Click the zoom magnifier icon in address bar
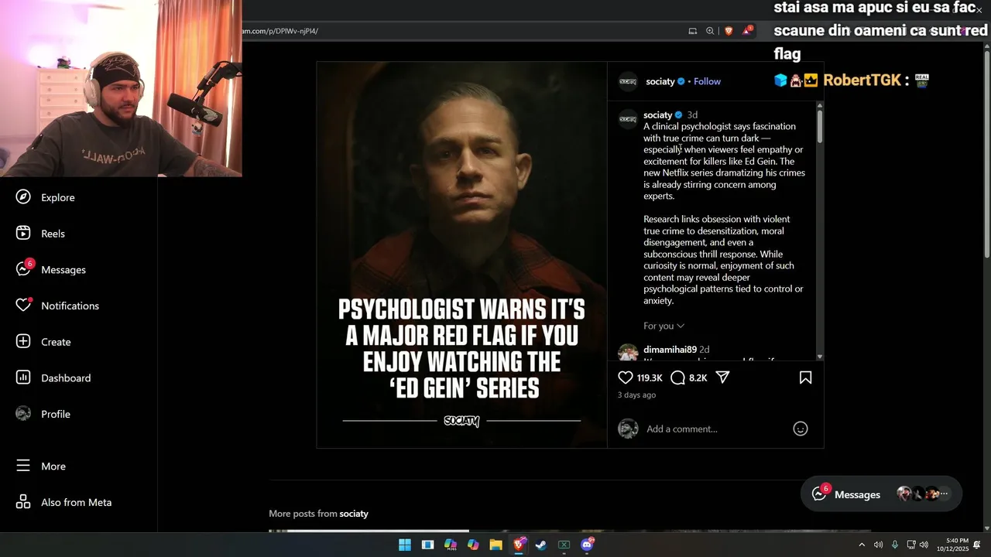991x557 pixels. (x=710, y=31)
